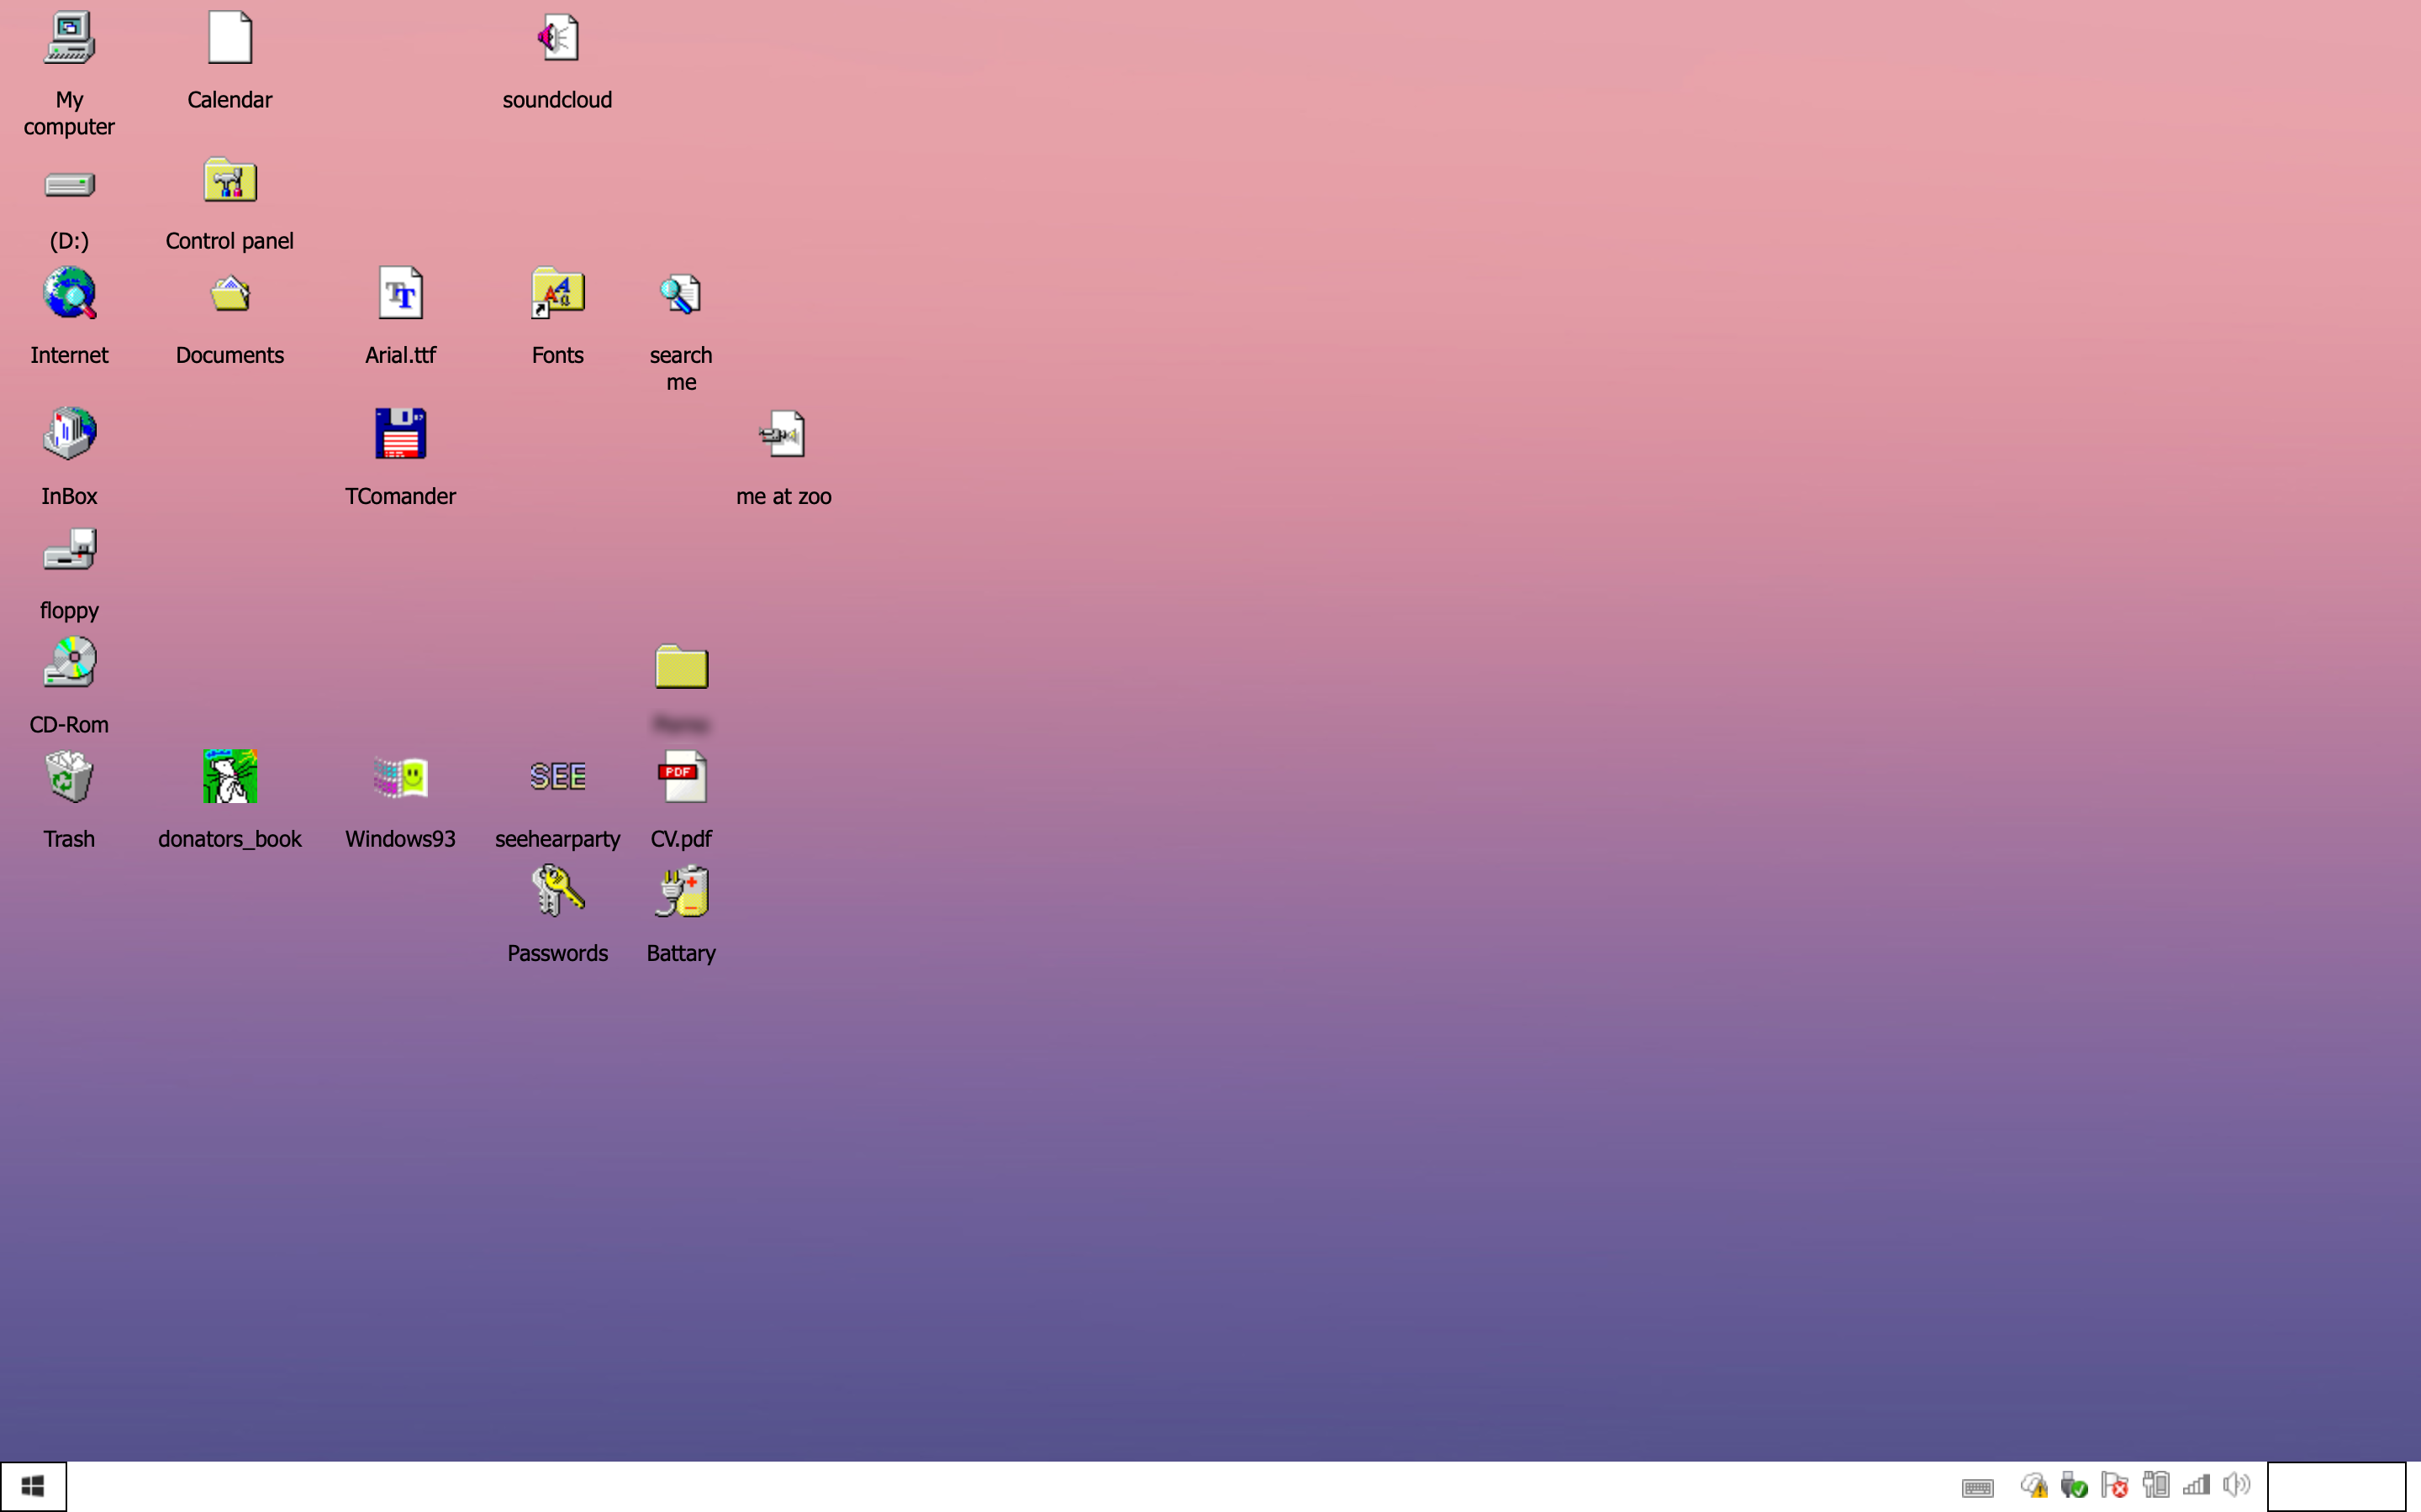Screen dimensions: 2421x1512
Task: Click the on-screen keyboard tray icon
Action: pyautogui.click(x=1977, y=1488)
